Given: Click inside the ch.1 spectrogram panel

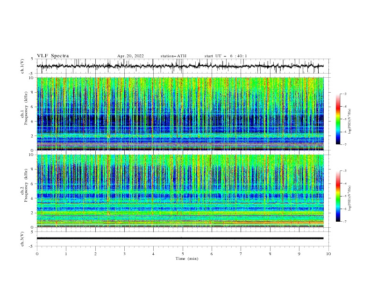Looking at the screenshot, I should (180, 114).
